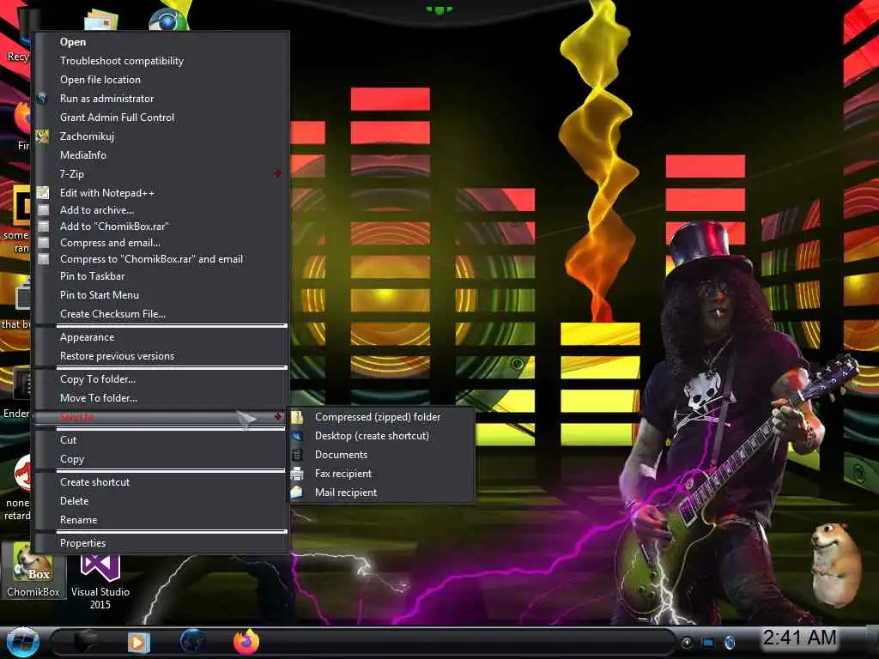Send to Mail recipient
Viewport: 879px width, 659px height.
[382, 493]
